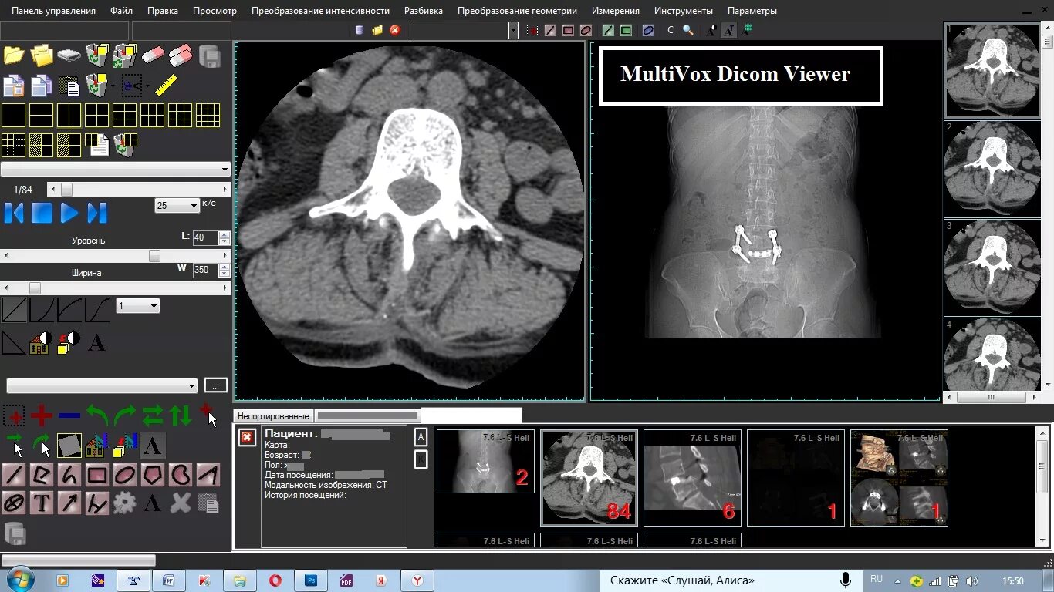Image resolution: width=1054 pixels, height=592 pixels.
Task: Open the Правка menu
Action: click(x=163, y=11)
